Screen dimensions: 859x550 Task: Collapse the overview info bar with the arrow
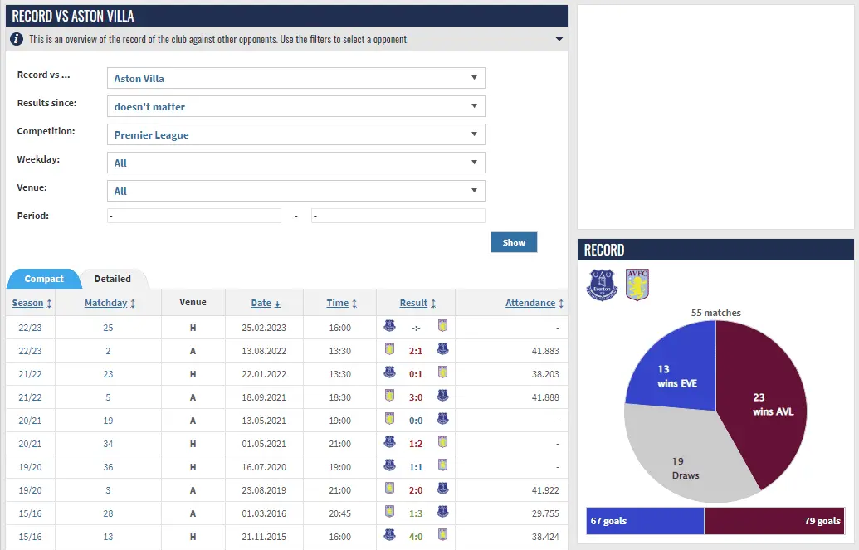tap(559, 39)
